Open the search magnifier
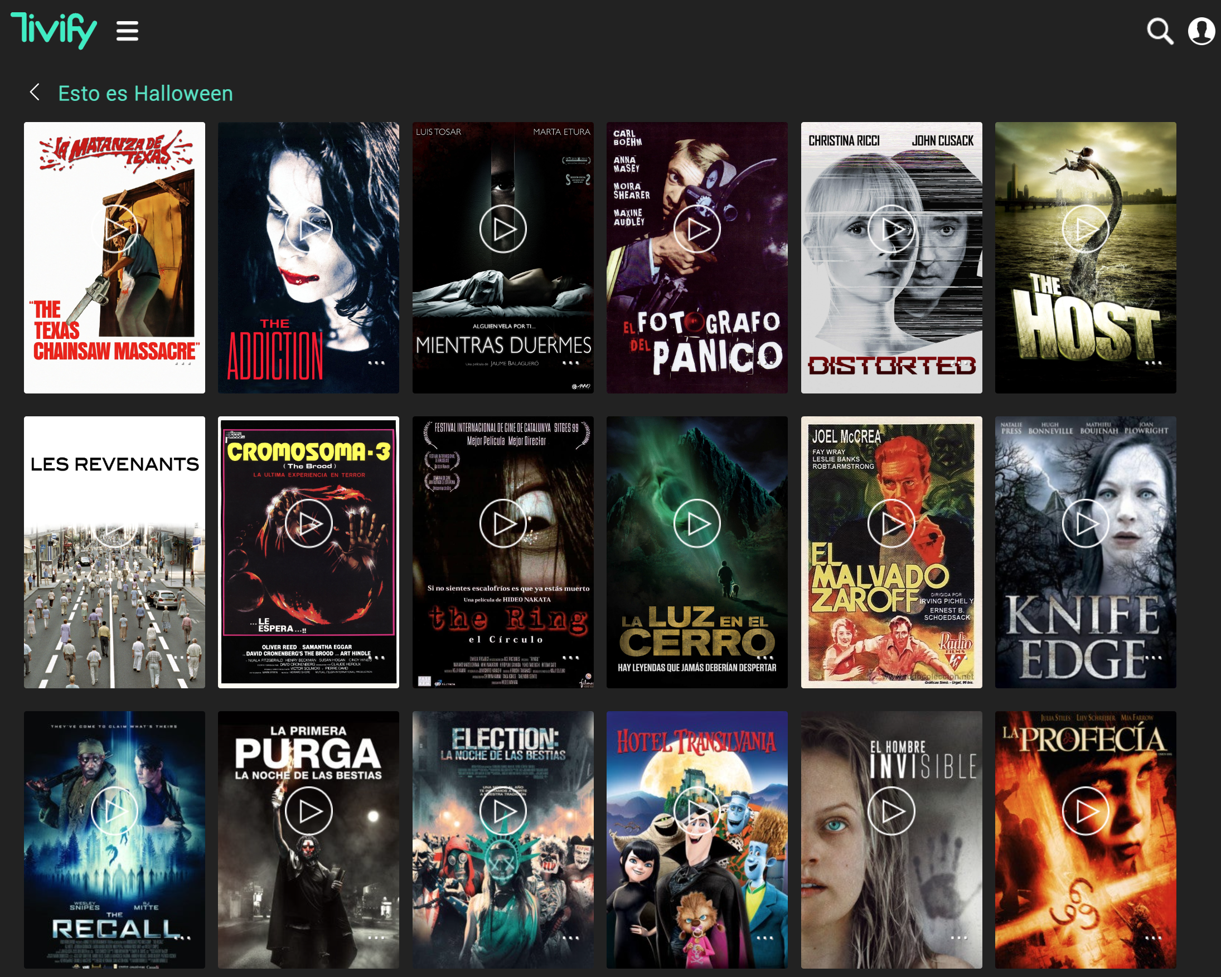1221x977 pixels. [1159, 31]
